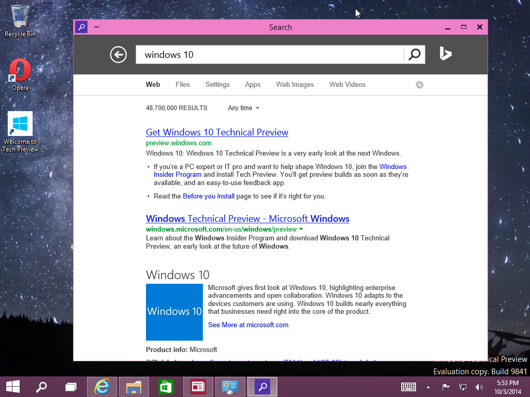Viewport: 530px width, 397px height.
Task: Select the Web tab
Action: tap(153, 85)
